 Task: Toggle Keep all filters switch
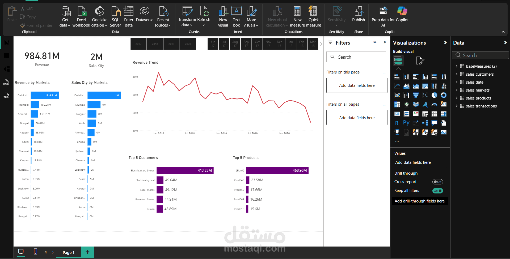[437, 191]
